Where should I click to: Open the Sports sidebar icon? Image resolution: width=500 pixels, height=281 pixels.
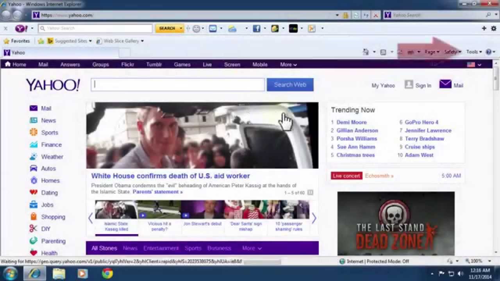[34, 133]
